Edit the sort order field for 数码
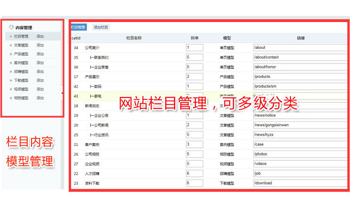Viewport: 353px width, 211px height. [194, 86]
